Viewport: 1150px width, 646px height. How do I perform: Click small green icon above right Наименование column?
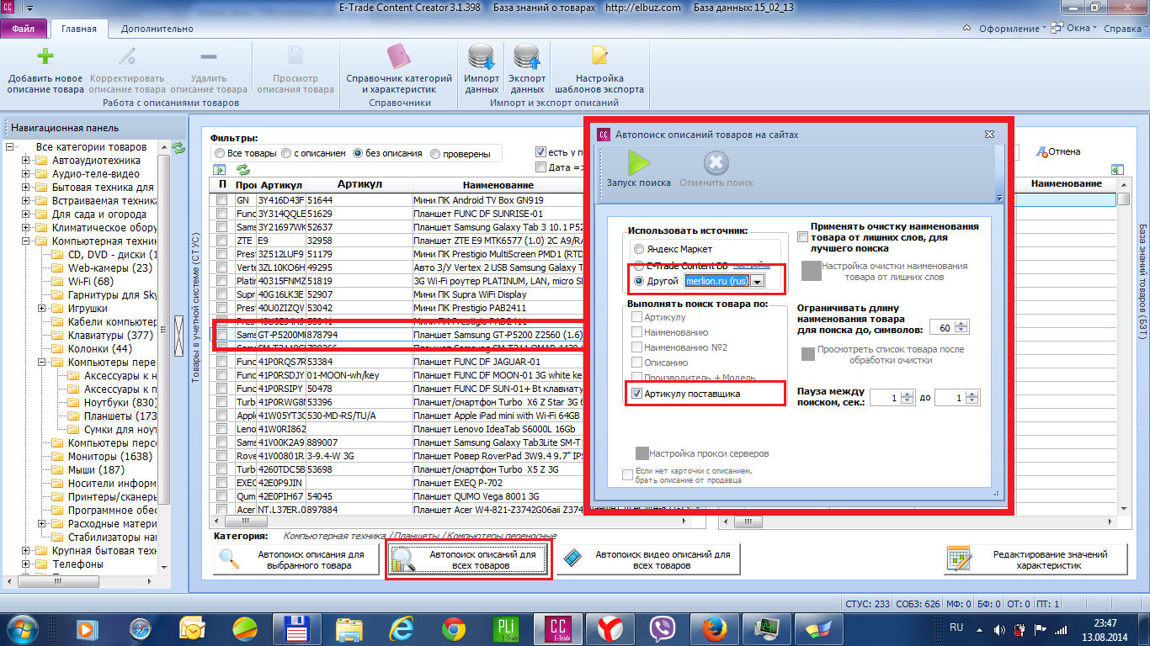[1117, 169]
